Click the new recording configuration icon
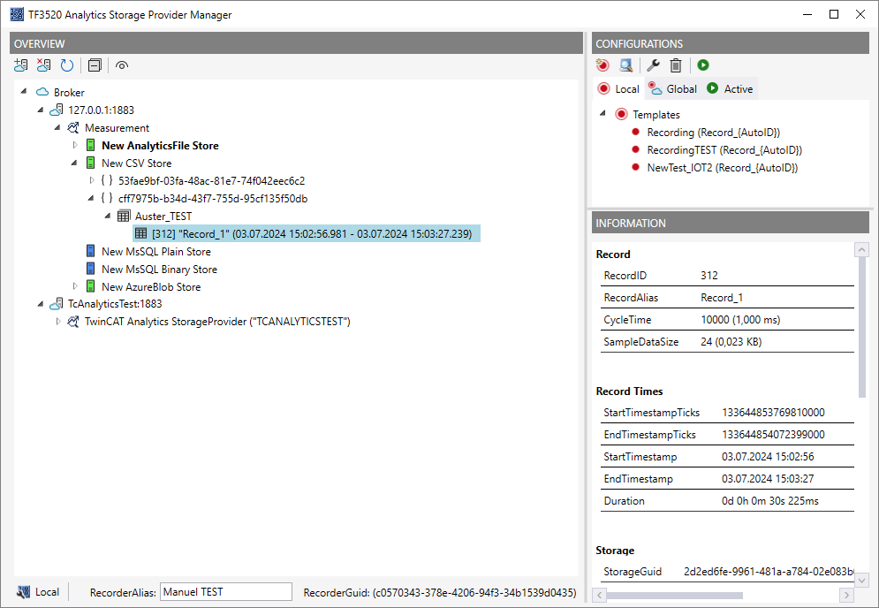The height and width of the screenshot is (608, 879). click(602, 65)
